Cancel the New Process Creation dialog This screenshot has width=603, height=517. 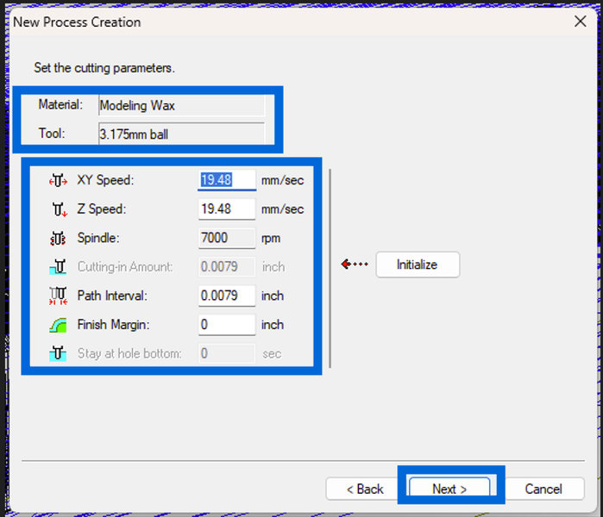point(543,489)
